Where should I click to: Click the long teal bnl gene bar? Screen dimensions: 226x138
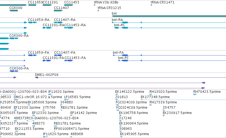coord(169,16)
